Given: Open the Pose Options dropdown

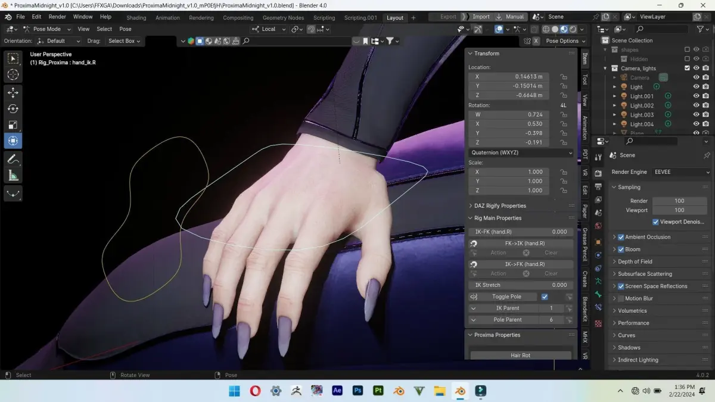Looking at the screenshot, I should coord(564,41).
